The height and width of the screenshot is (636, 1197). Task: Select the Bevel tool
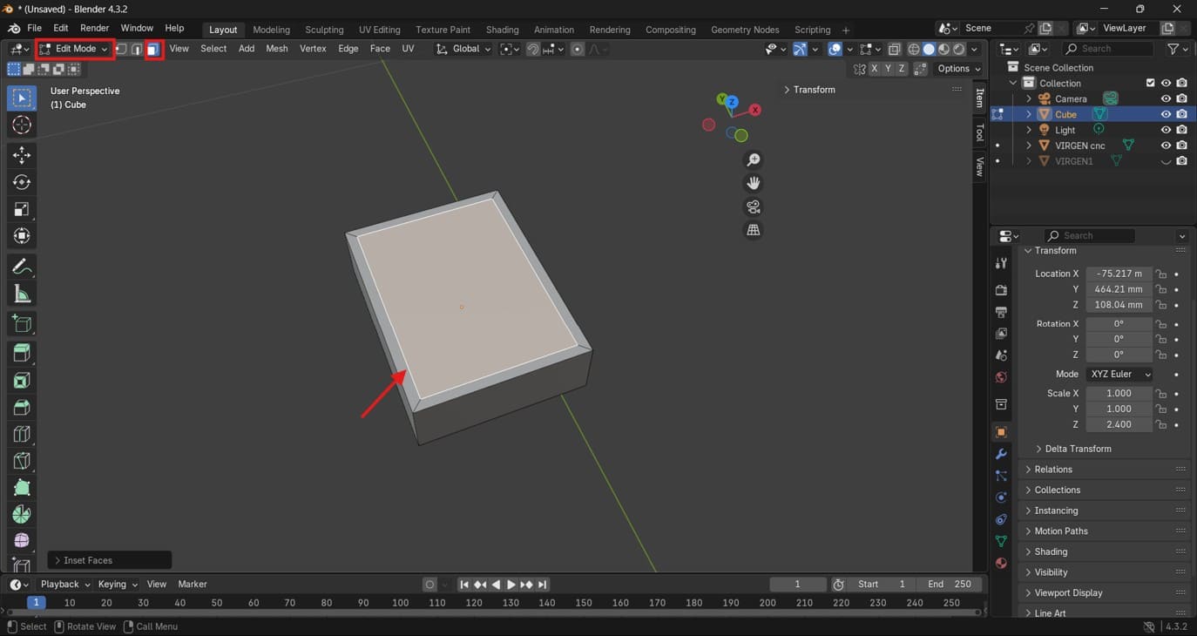pyautogui.click(x=22, y=407)
